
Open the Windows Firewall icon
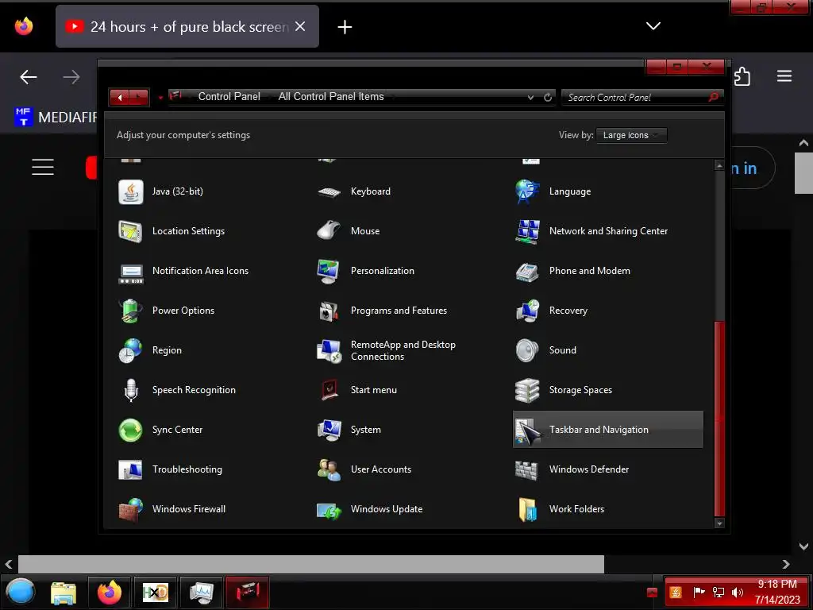pos(131,509)
